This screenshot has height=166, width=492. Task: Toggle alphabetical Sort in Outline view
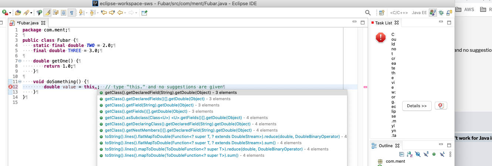pos(410,154)
